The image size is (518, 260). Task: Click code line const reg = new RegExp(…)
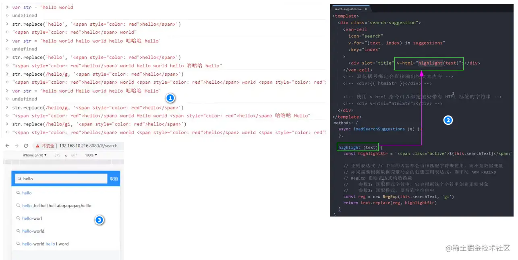pyautogui.click(x=399, y=197)
